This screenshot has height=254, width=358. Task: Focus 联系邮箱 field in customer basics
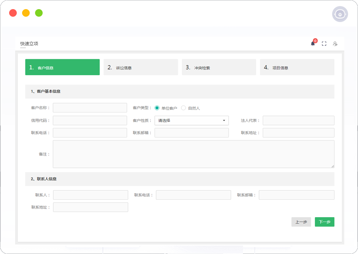coord(192,133)
